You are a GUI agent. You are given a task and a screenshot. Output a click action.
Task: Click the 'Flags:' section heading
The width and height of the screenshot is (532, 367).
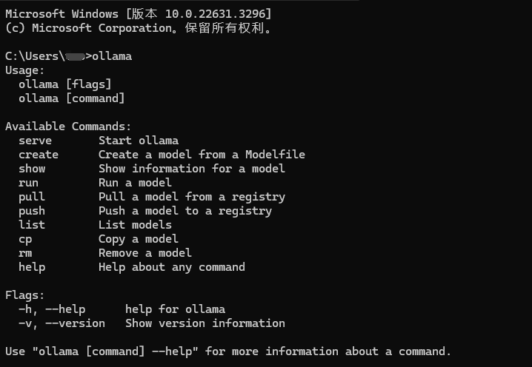click(x=25, y=295)
